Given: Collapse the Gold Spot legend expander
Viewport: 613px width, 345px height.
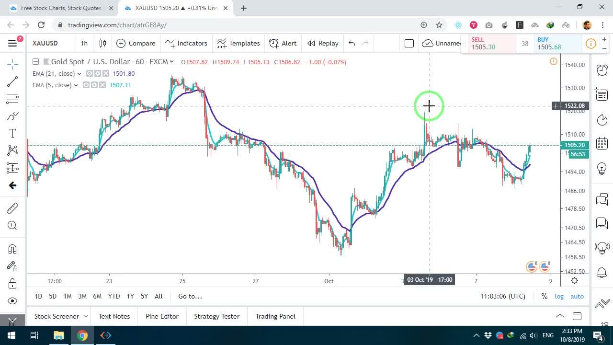Looking at the screenshot, I should (35, 62).
